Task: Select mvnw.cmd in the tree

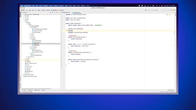Action: click(x=29, y=67)
